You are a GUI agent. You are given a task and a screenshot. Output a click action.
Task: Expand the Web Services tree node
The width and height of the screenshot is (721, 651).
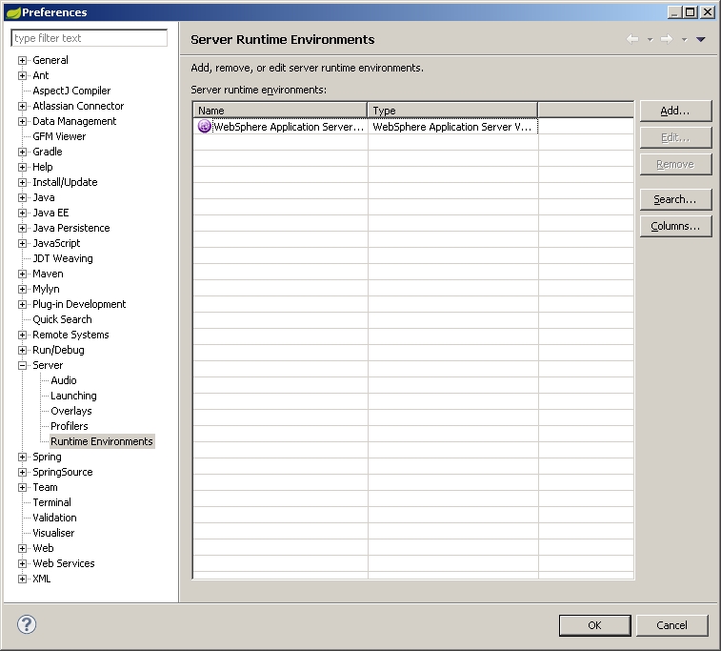22,563
